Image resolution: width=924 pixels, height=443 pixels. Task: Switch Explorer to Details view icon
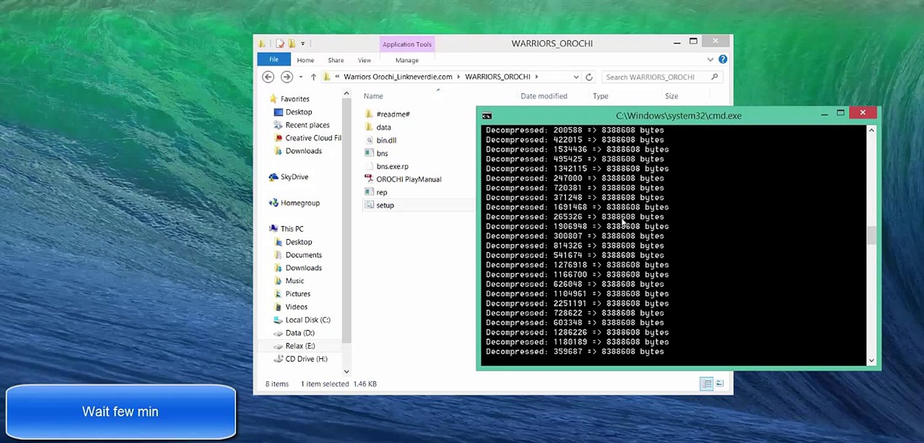pyautogui.click(x=707, y=384)
